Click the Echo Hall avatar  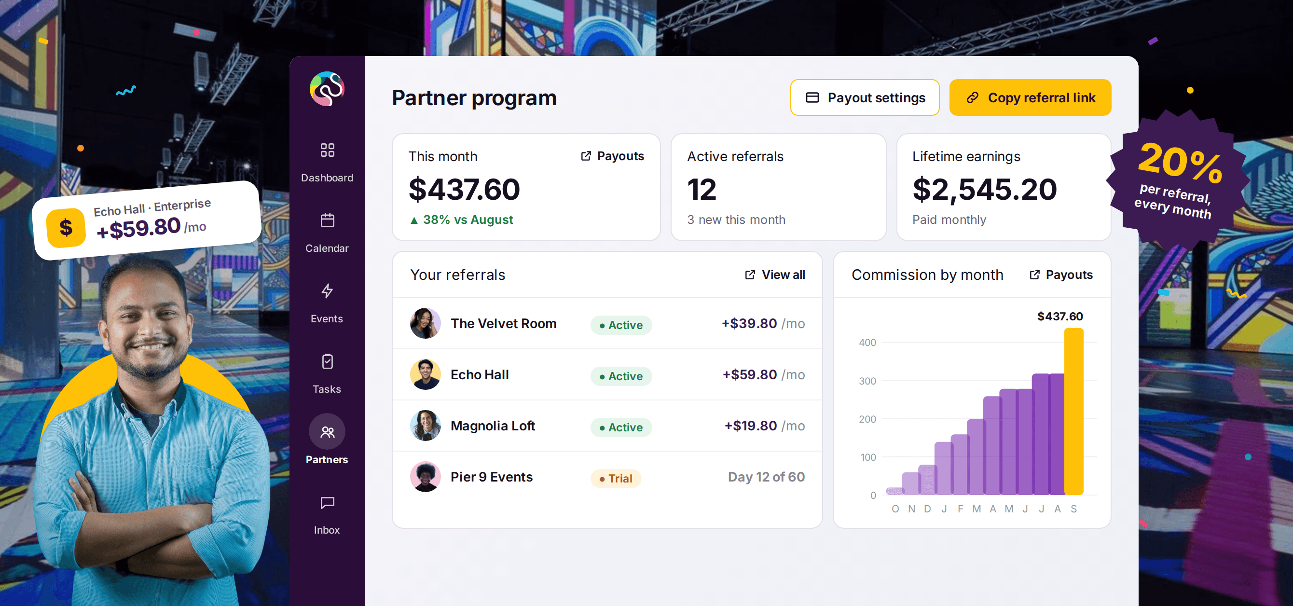[425, 374]
